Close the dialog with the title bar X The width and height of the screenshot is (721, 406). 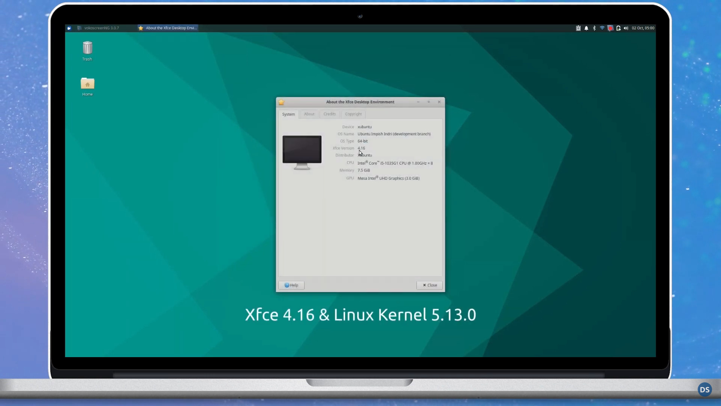tap(439, 102)
